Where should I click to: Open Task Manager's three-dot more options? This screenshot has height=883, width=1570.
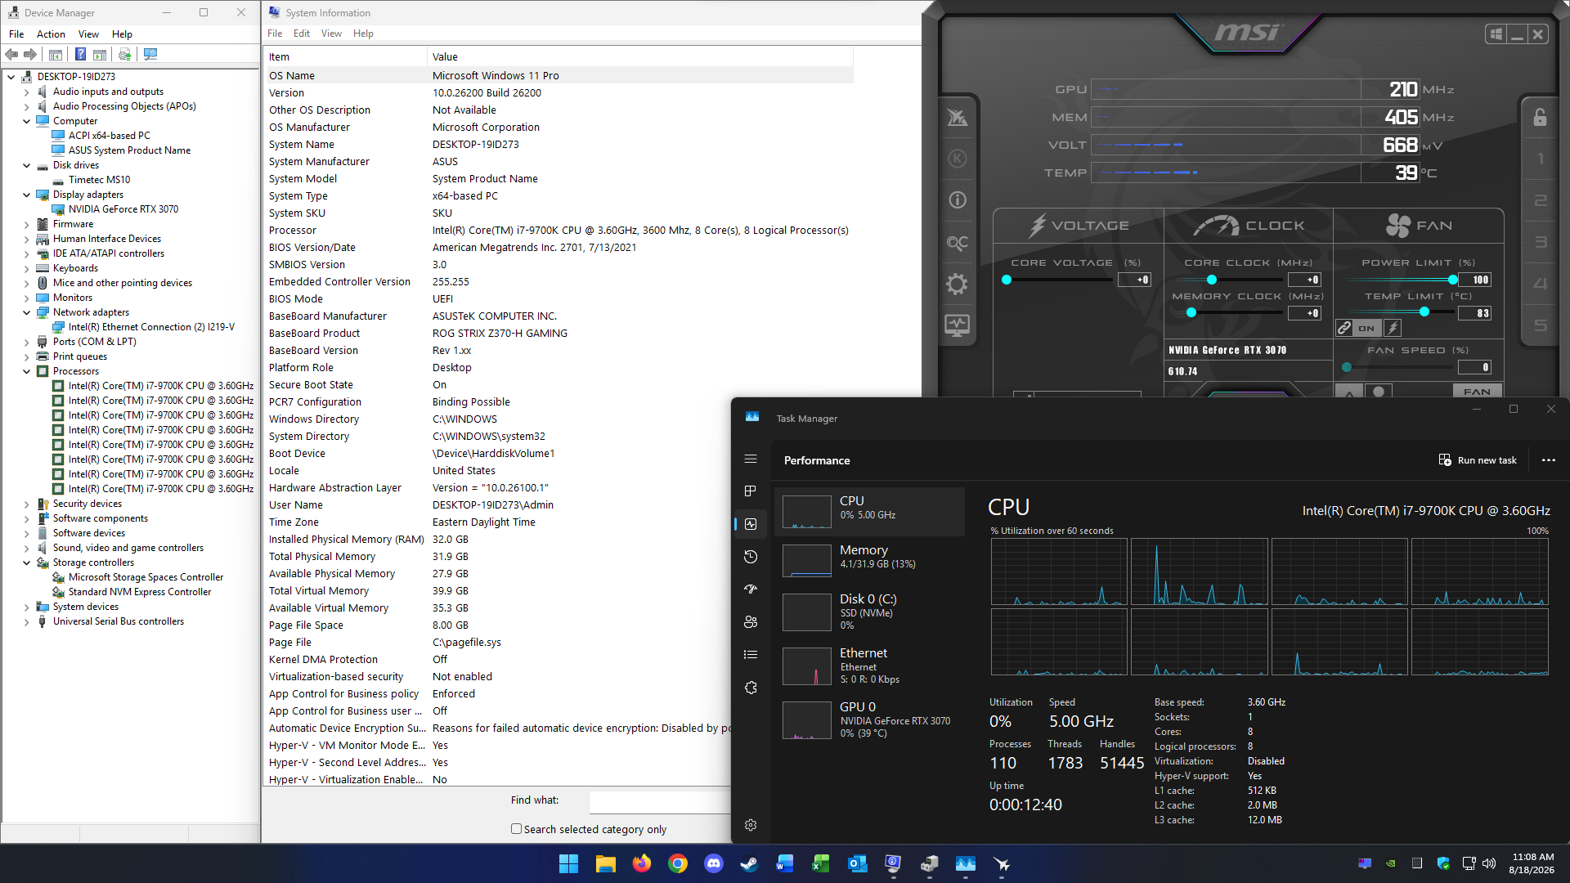point(1549,460)
